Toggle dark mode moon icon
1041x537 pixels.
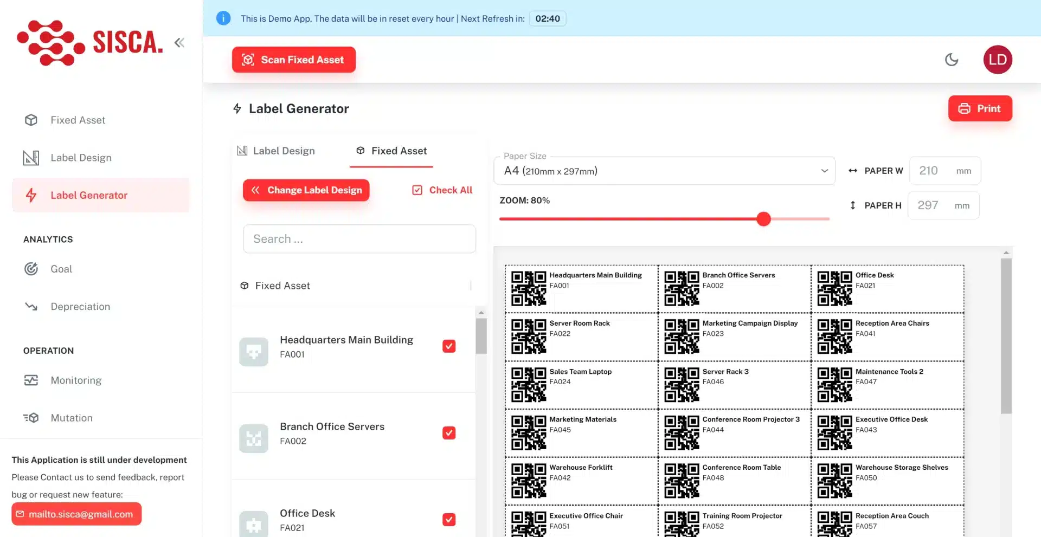point(952,60)
